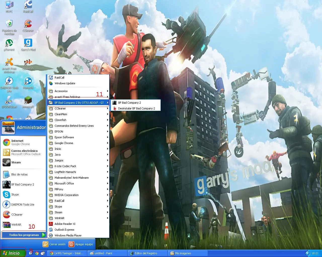Expand the NVIDIA Corporation folder

[x=78, y=195]
